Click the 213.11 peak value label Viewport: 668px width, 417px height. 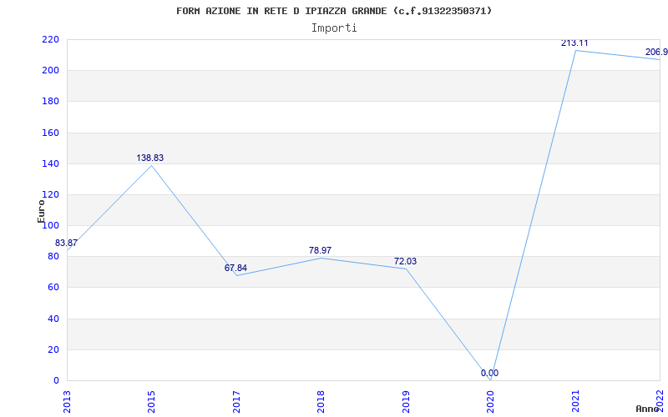pyautogui.click(x=574, y=43)
